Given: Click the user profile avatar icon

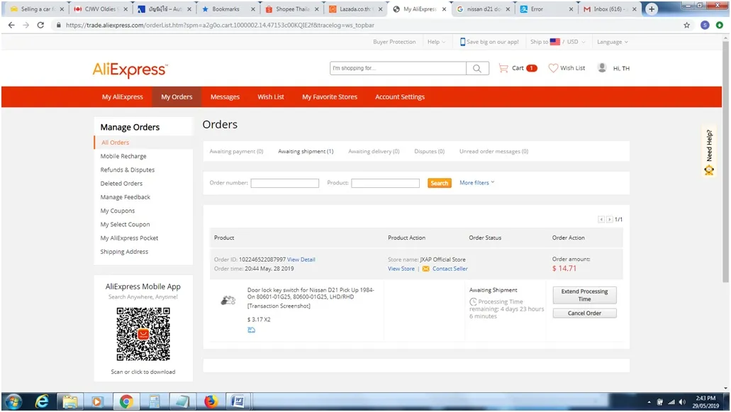Looking at the screenshot, I should click(x=602, y=68).
